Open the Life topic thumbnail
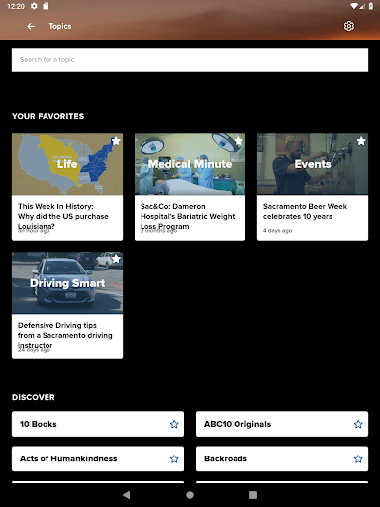Viewport: 380px width, 507px height. point(67,164)
